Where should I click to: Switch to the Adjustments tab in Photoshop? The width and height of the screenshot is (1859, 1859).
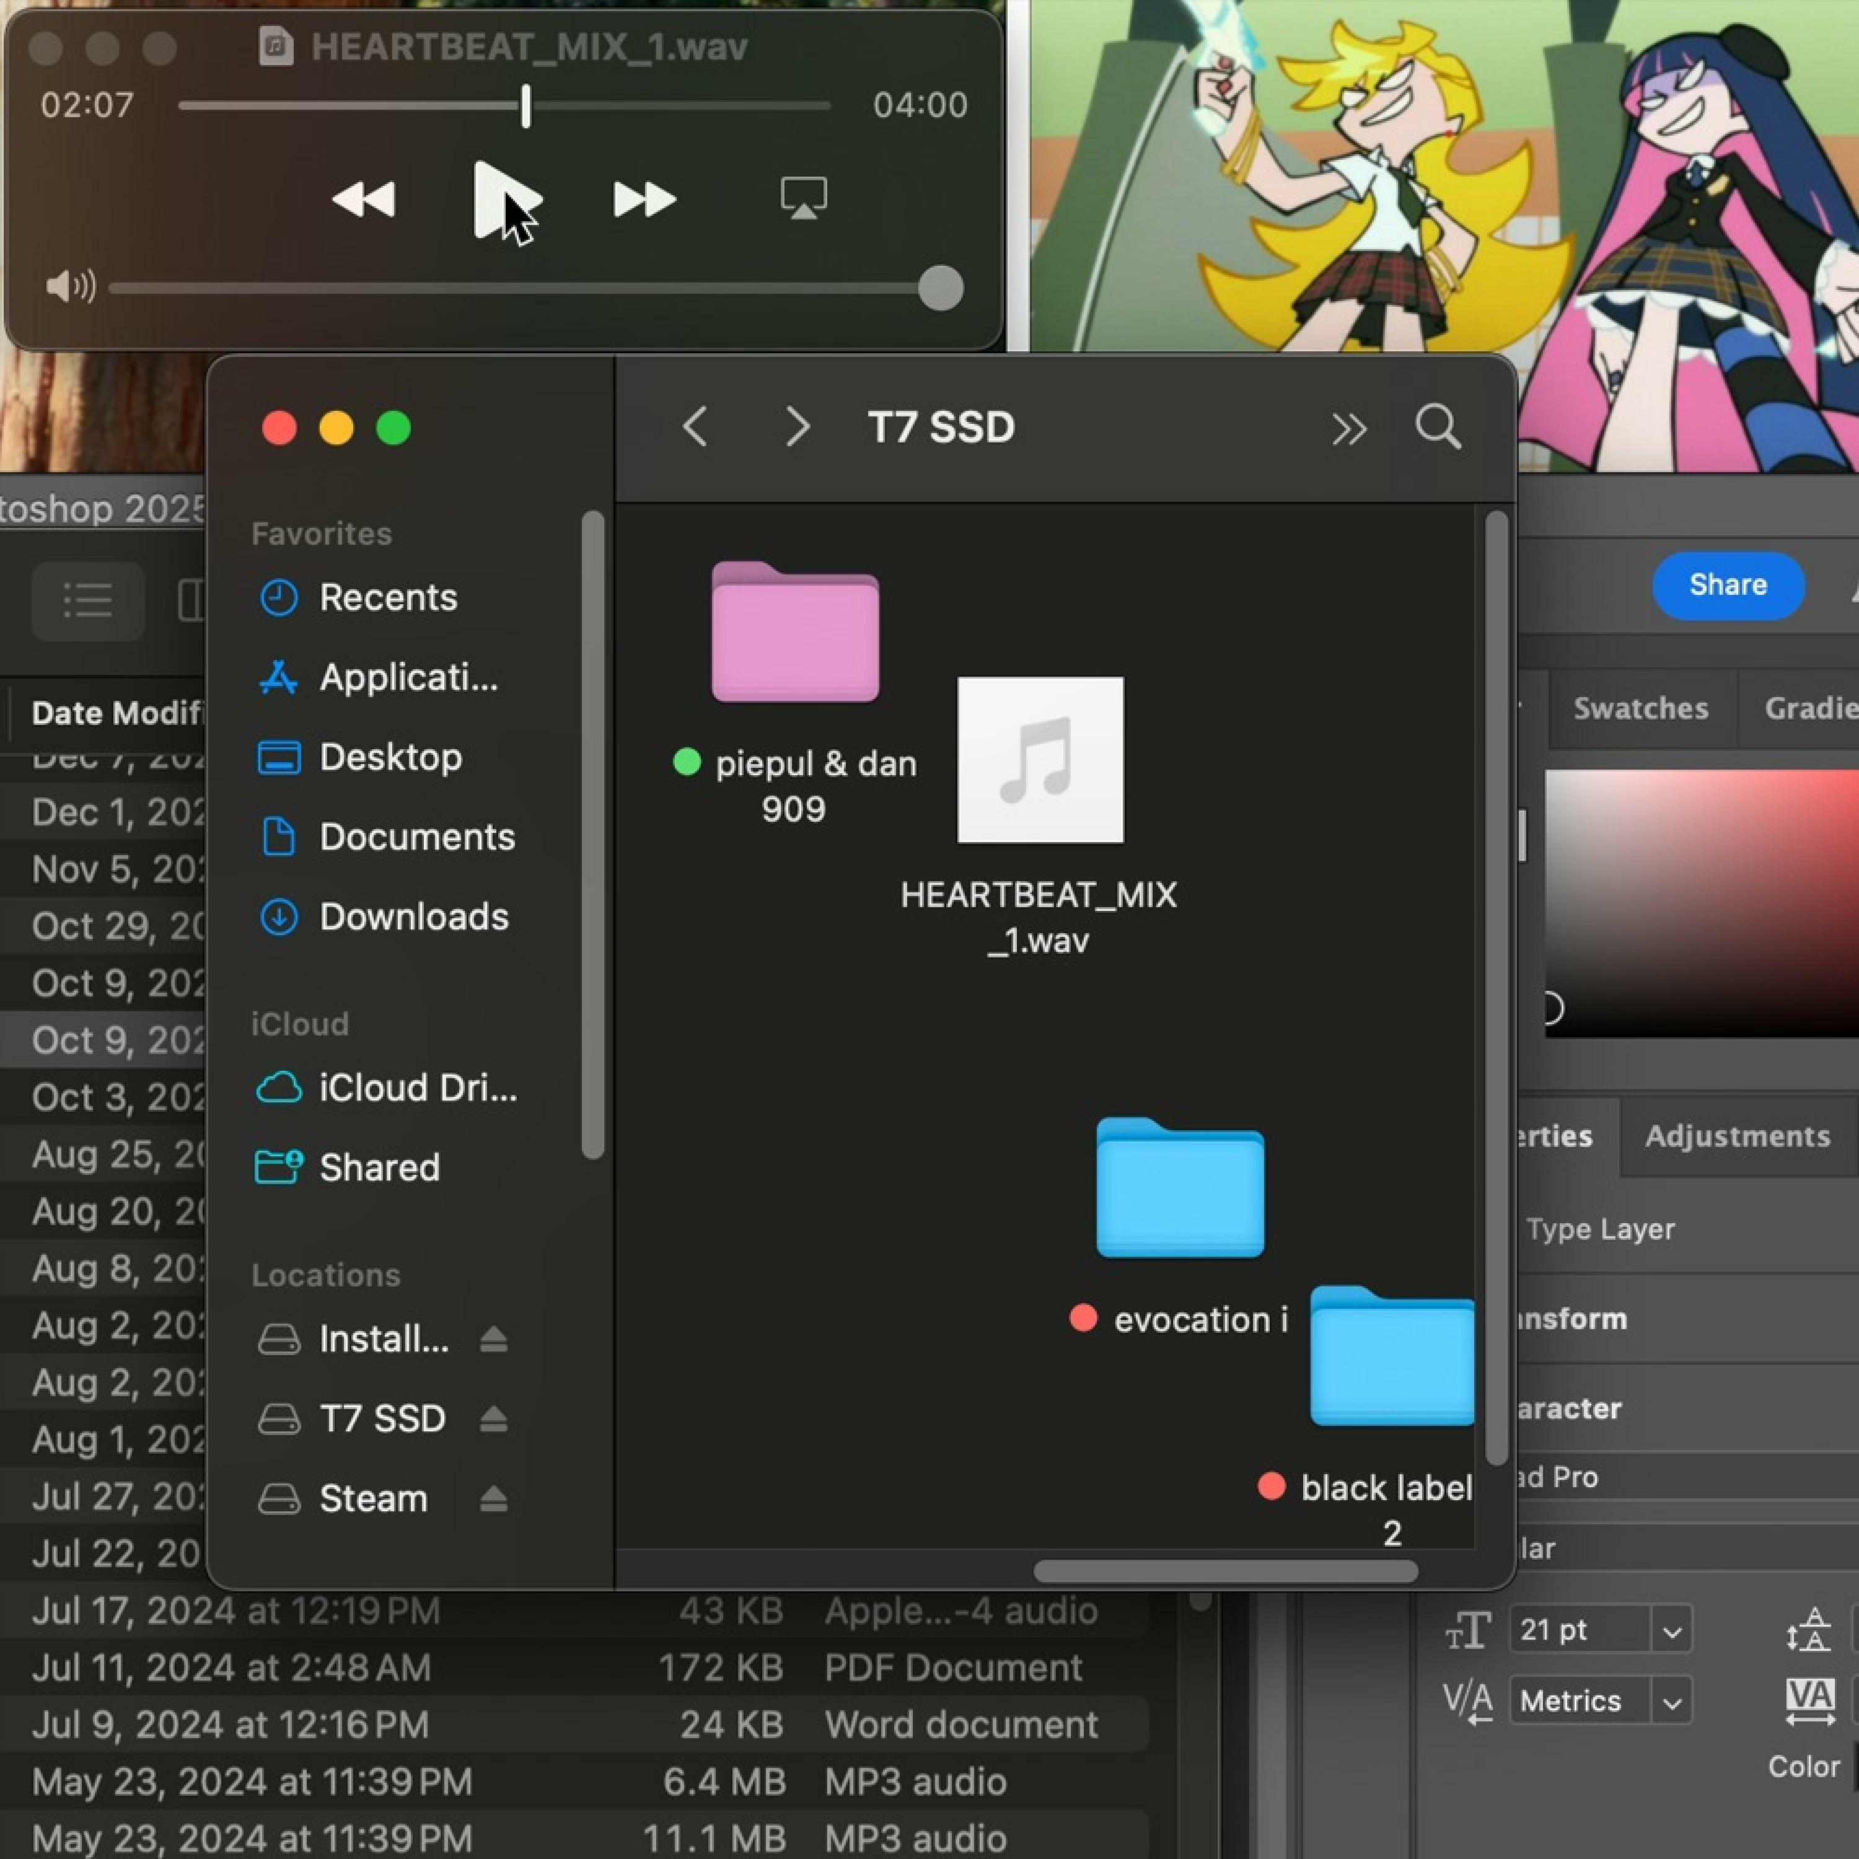(1737, 1136)
